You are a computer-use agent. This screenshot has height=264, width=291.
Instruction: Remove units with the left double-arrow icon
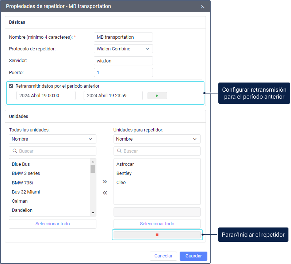click(105, 193)
